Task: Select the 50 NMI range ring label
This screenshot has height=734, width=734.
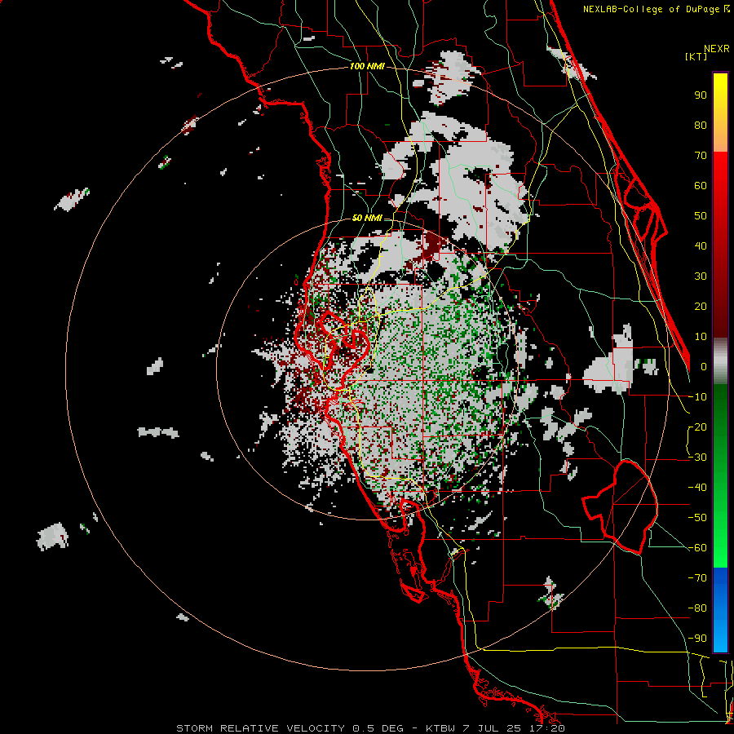Action: pyautogui.click(x=367, y=218)
